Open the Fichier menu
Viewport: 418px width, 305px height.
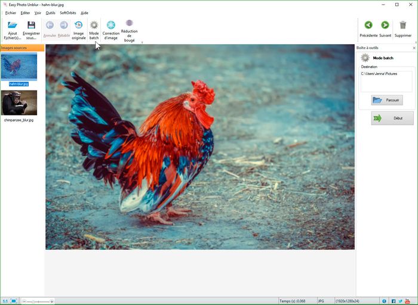pyautogui.click(x=11, y=13)
